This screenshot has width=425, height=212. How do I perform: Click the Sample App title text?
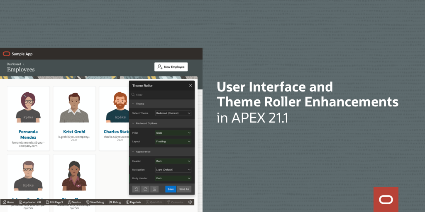point(22,54)
